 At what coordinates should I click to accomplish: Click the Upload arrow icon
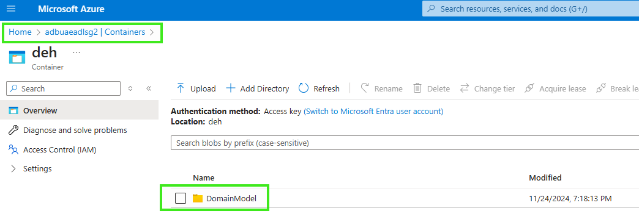[180, 88]
